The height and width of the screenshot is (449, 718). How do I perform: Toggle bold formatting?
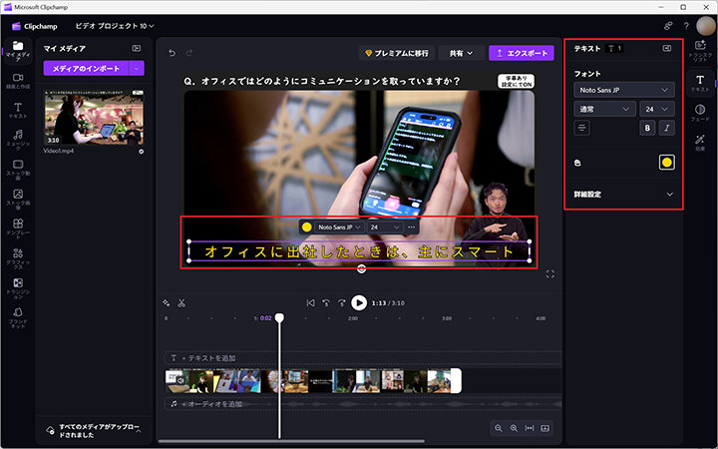point(647,128)
